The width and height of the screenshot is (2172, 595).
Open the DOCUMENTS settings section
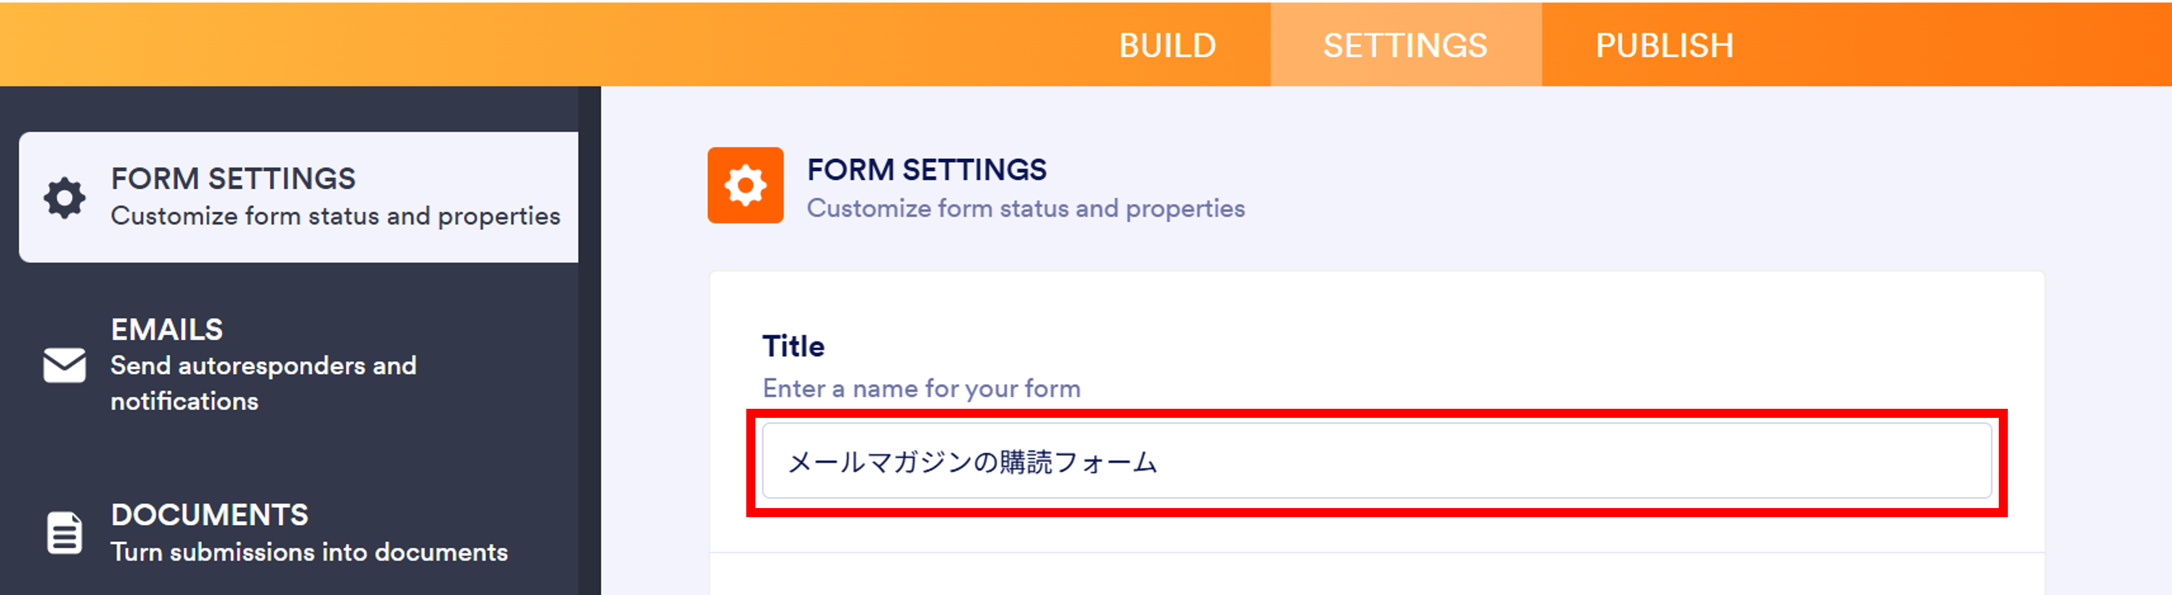click(x=209, y=515)
